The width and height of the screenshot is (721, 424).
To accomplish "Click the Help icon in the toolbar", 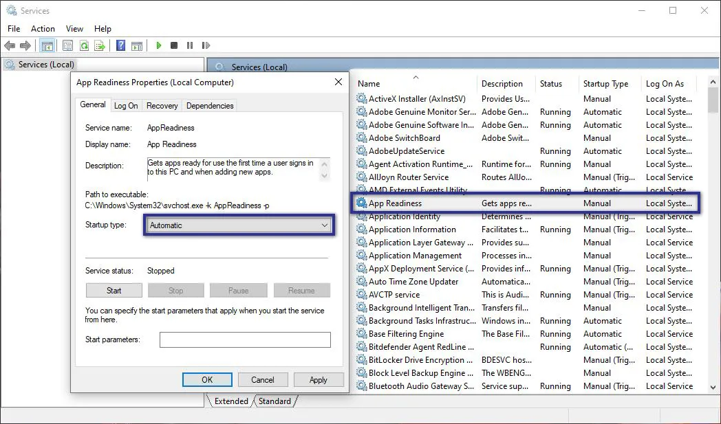I will 120,45.
